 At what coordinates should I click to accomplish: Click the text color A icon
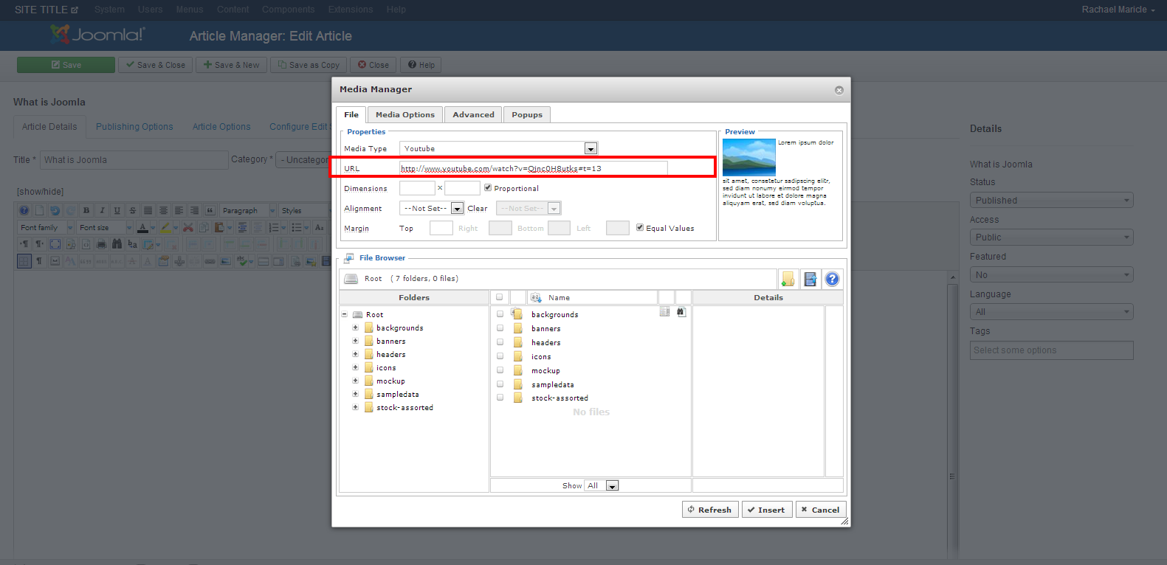click(142, 227)
